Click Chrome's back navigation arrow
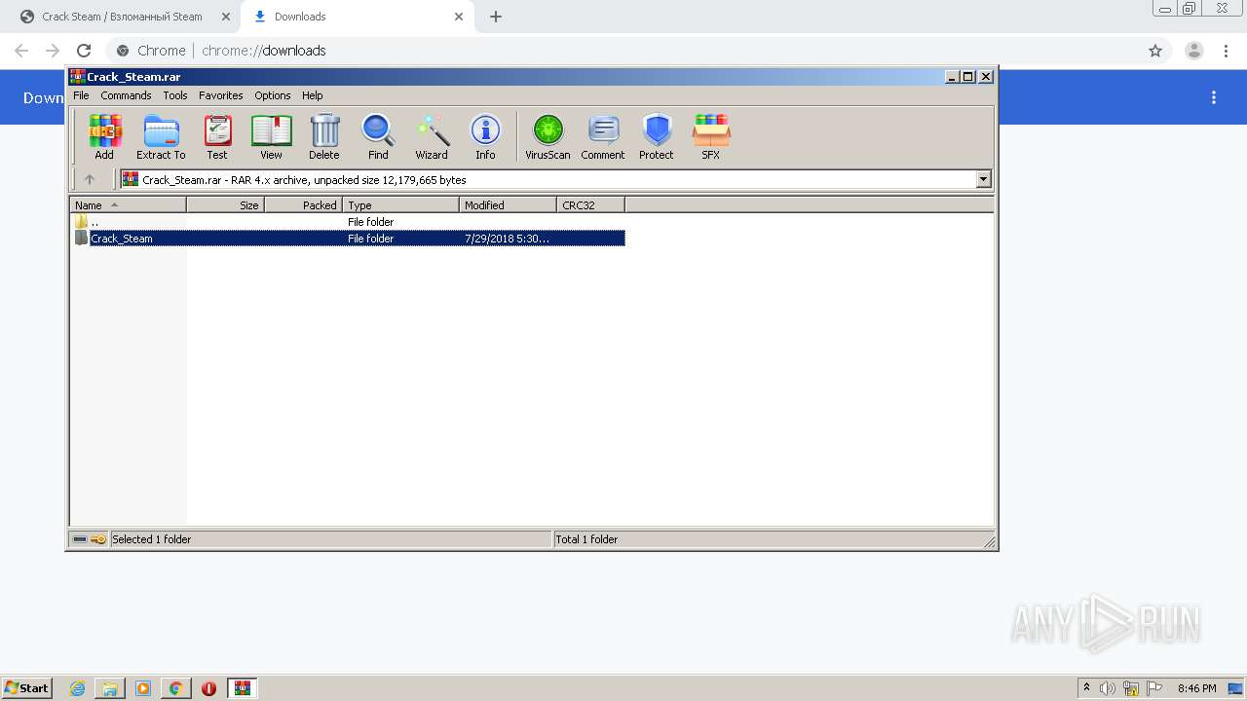 [x=21, y=51]
